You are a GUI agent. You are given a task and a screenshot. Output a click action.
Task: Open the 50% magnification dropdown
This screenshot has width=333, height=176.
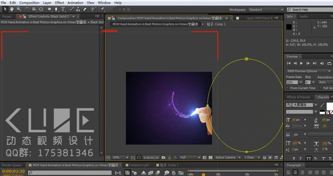click(121, 157)
